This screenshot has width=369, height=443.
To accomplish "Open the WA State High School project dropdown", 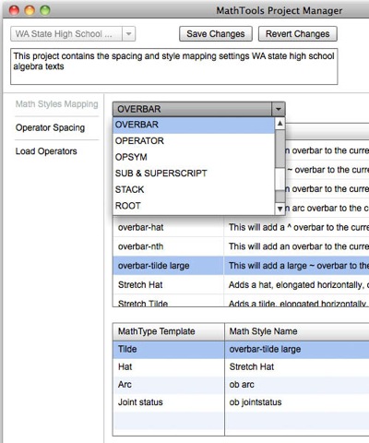I will pos(73,34).
